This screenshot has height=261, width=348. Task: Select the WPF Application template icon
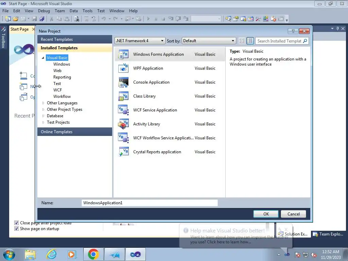pos(123,68)
